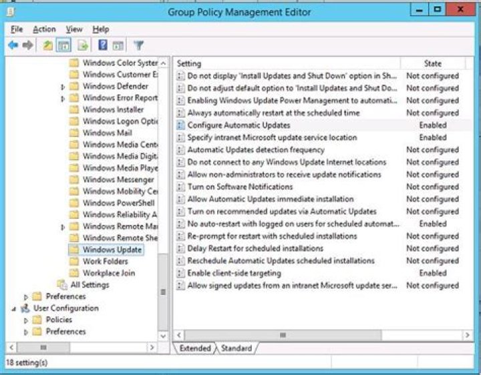Select 'Specify intranet Microsoft update service location'
The width and height of the screenshot is (481, 375).
pyautogui.click(x=272, y=137)
